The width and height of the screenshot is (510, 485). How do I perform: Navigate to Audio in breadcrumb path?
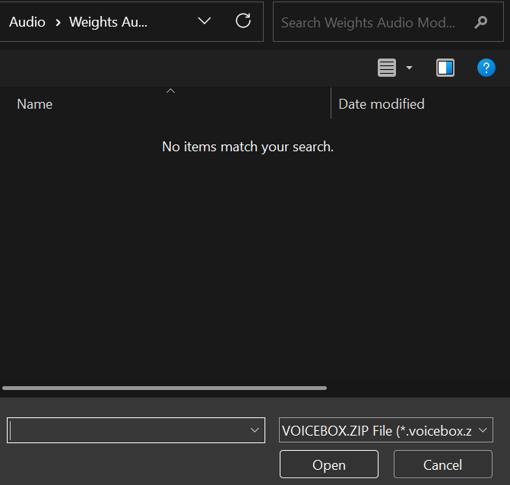pos(27,22)
